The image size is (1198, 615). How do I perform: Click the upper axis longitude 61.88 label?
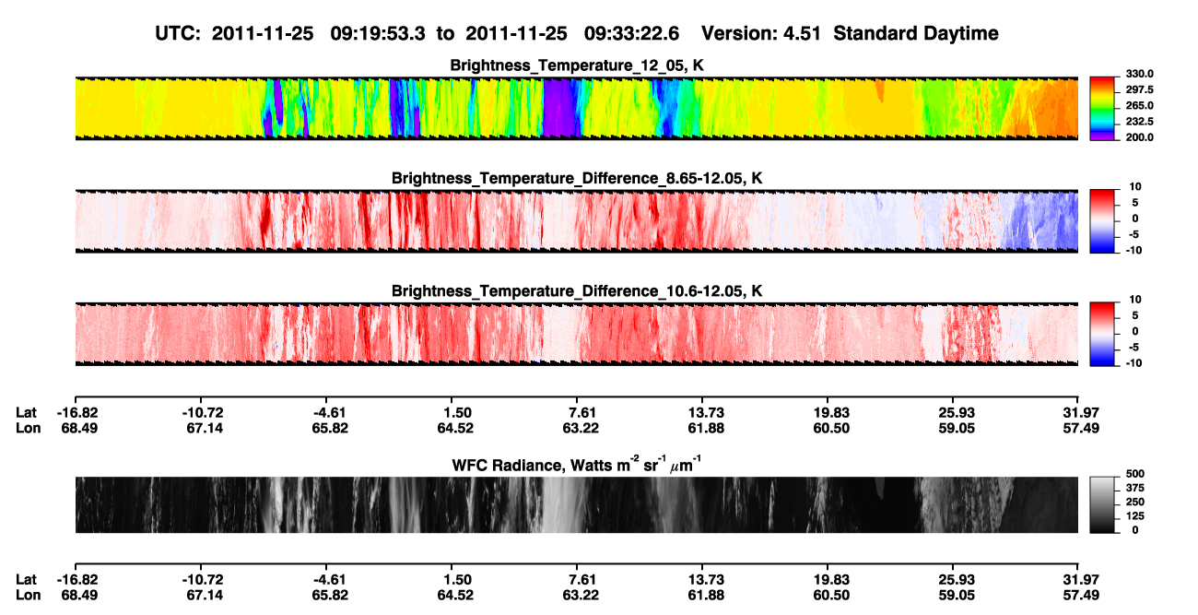tap(706, 428)
